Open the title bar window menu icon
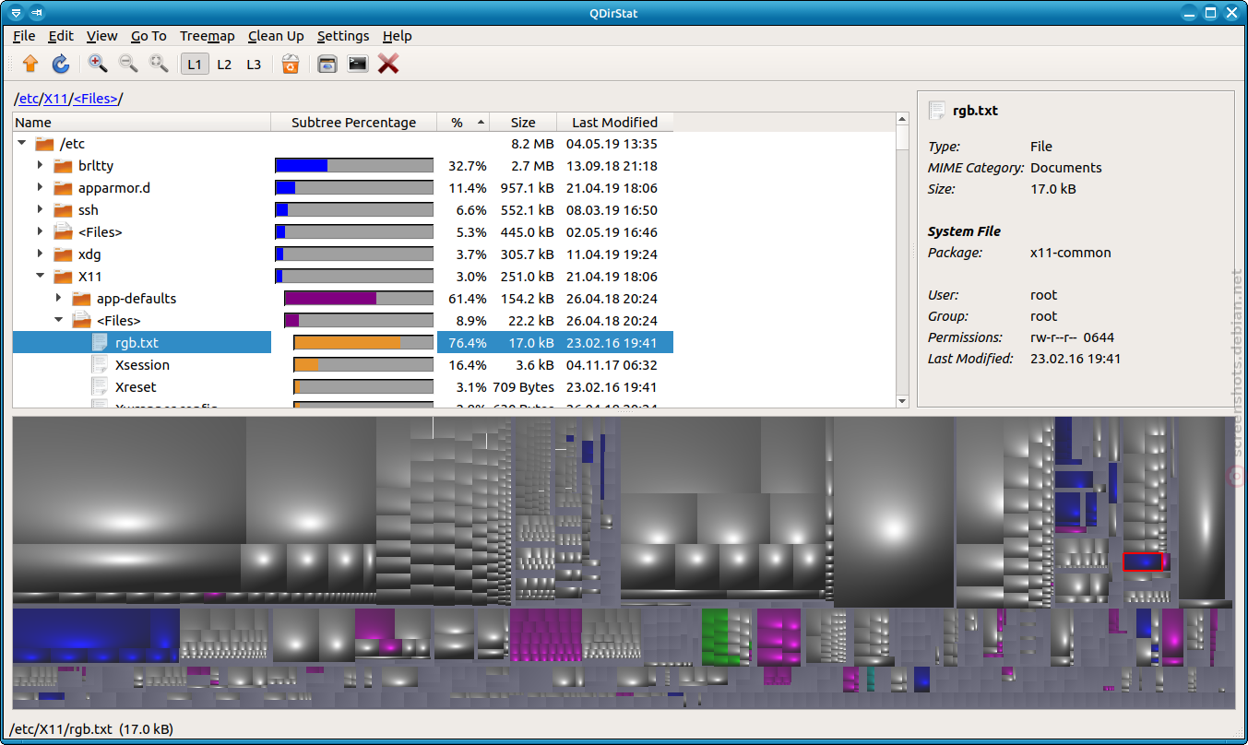 click(15, 13)
